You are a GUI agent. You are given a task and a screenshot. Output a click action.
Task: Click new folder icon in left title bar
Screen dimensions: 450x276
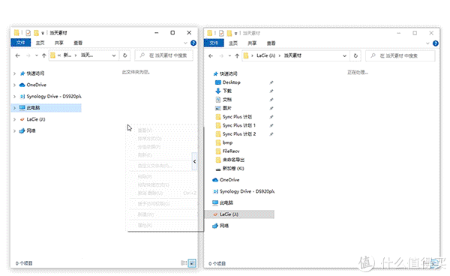pyautogui.click(x=36, y=33)
